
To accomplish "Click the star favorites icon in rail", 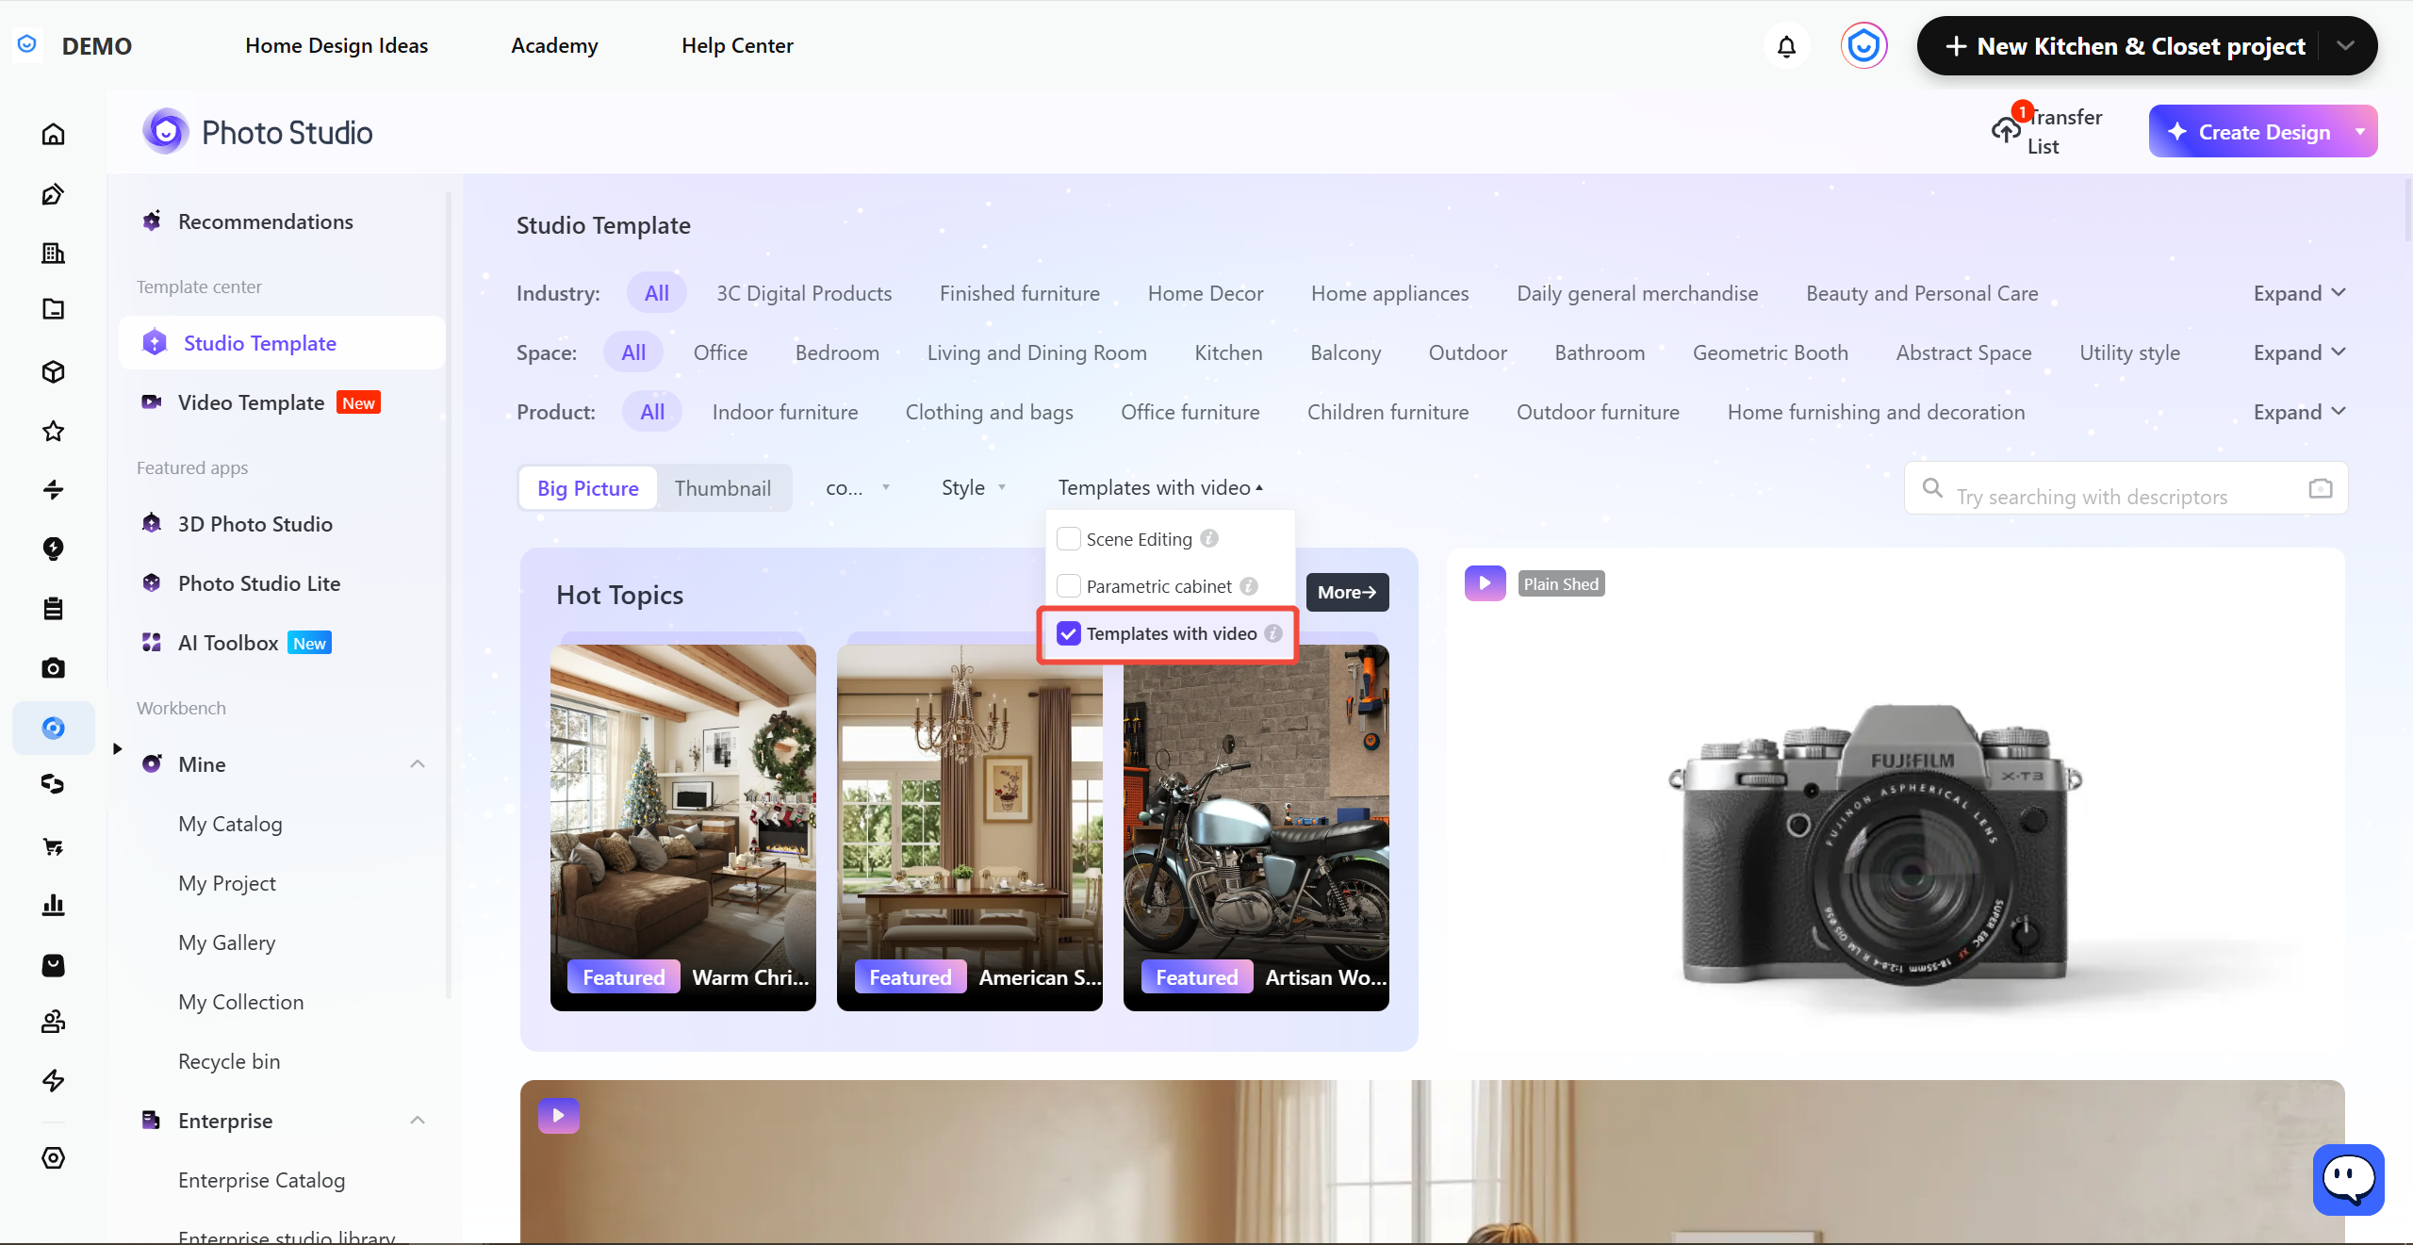I will click(x=54, y=431).
